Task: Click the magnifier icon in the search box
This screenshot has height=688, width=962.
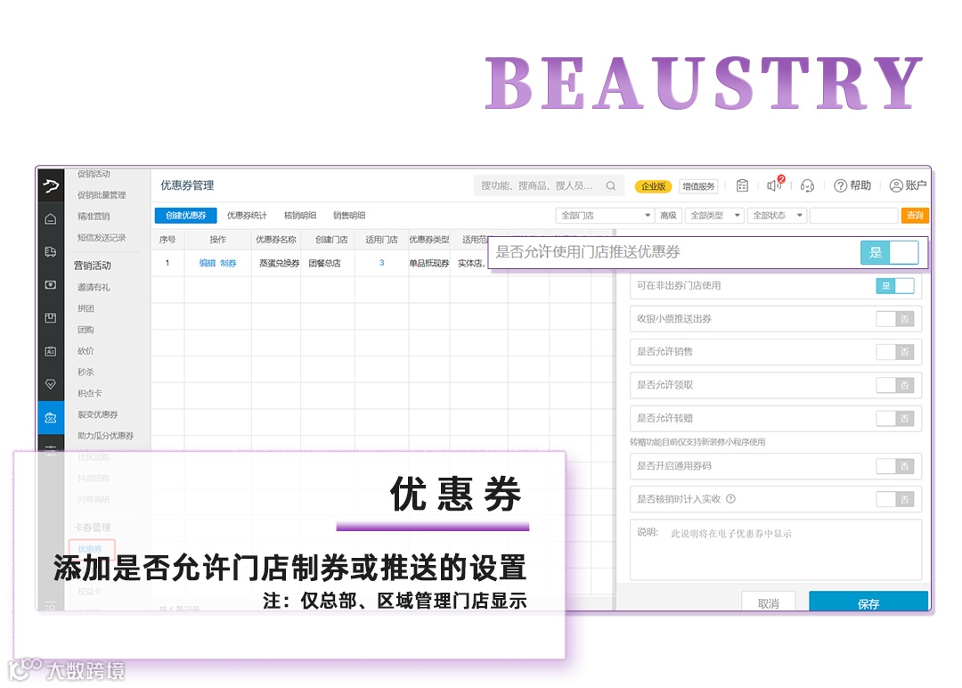Action: coord(610,186)
